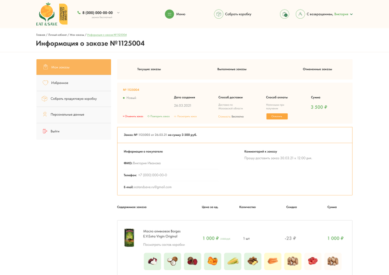Click the yellow Сохраним планету вместе badge

click(63, 14)
